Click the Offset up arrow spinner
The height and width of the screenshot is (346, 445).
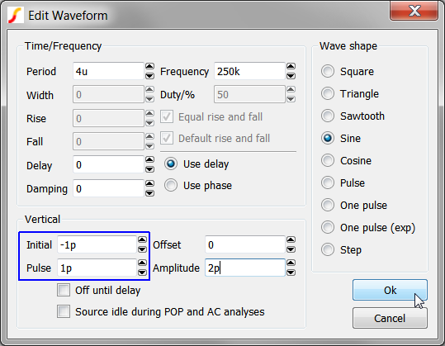[x=291, y=239]
